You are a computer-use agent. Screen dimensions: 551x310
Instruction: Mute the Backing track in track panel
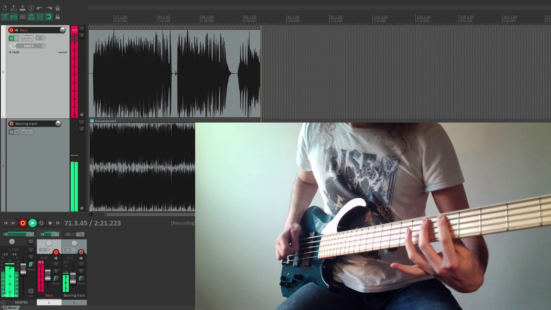point(82,122)
